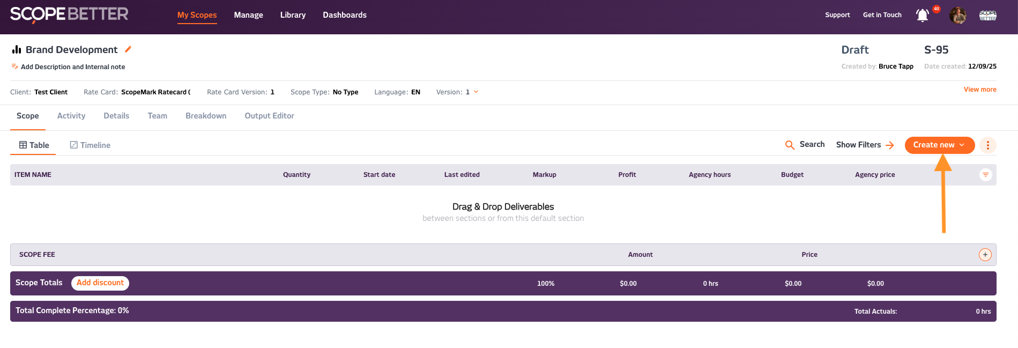Open the Version dropdown chevron
Viewport: 1018px width, 348px height.
(476, 92)
